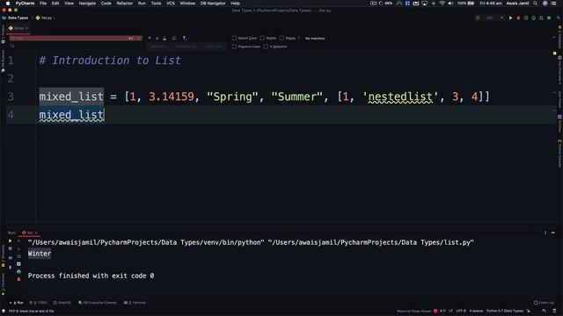Open the VCS menu
The height and width of the screenshot is (316, 563).
pos(171,4)
